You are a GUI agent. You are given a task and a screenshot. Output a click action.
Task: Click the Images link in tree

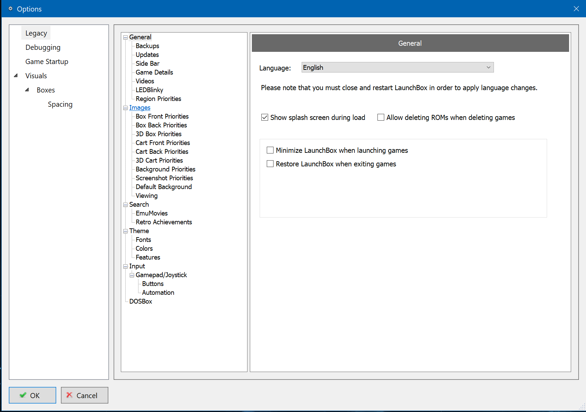[x=140, y=108]
